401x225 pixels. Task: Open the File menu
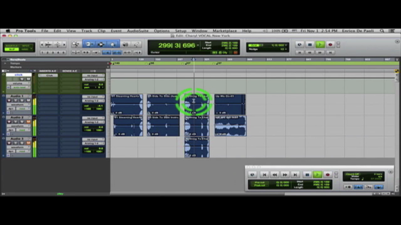point(44,31)
